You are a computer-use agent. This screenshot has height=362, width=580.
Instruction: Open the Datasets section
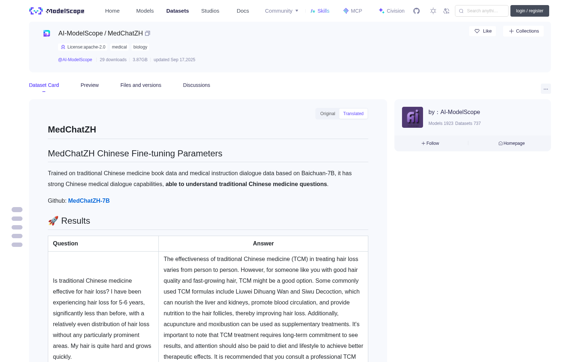pos(178,11)
